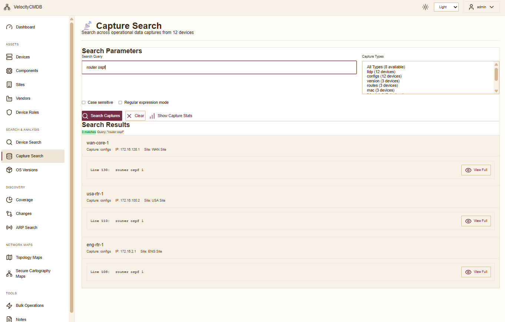
Task: Select the Device Search magnifier icon
Action: (x=9, y=142)
